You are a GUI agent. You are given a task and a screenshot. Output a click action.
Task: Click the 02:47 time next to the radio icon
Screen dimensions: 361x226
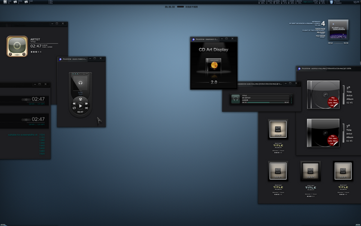(36, 46)
